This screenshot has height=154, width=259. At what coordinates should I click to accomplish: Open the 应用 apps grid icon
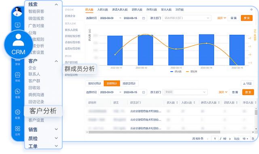[x=17, y=129]
